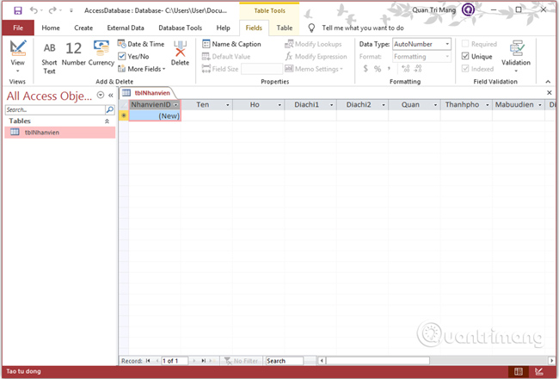The width and height of the screenshot is (559, 379).
Task: Click the (New) record cell
Action: pos(155,115)
